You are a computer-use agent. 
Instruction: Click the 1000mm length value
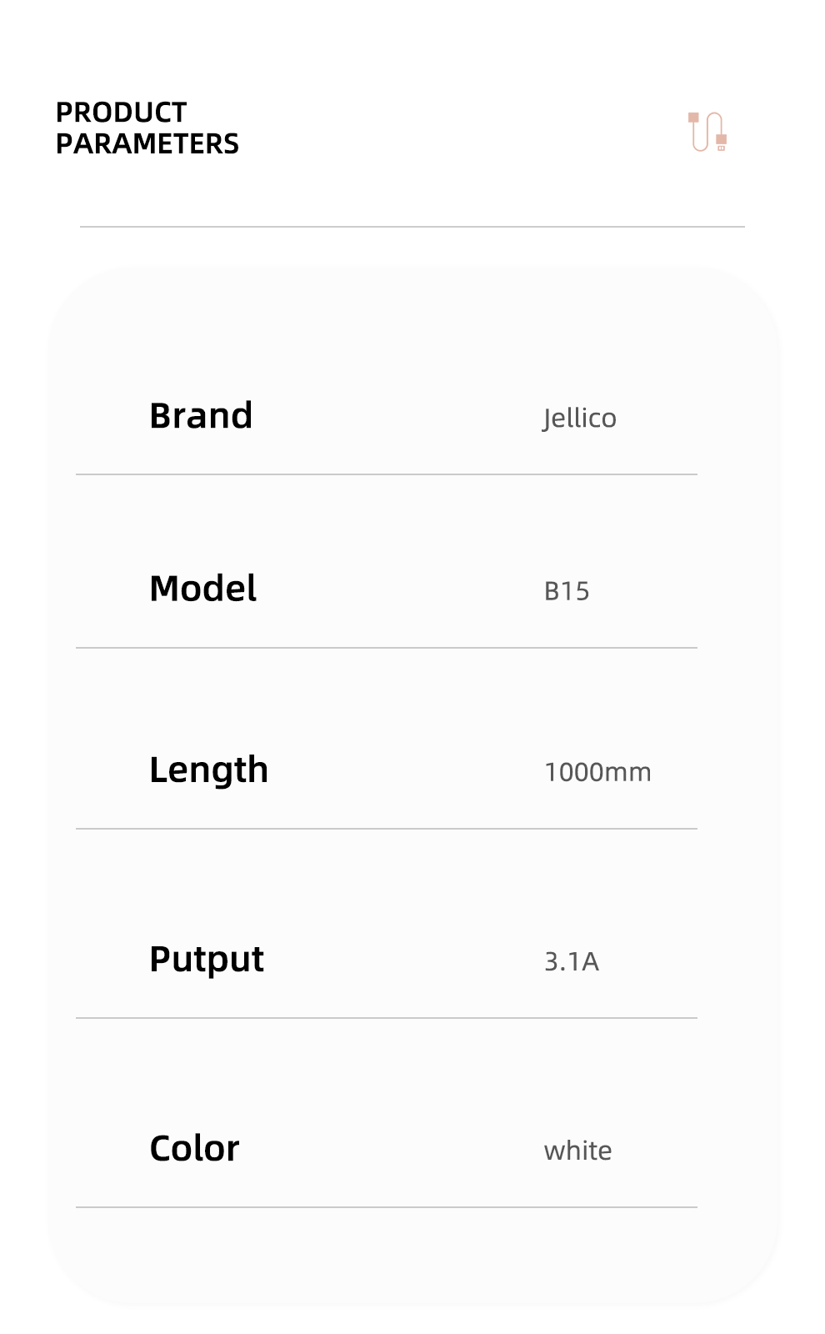point(597,772)
